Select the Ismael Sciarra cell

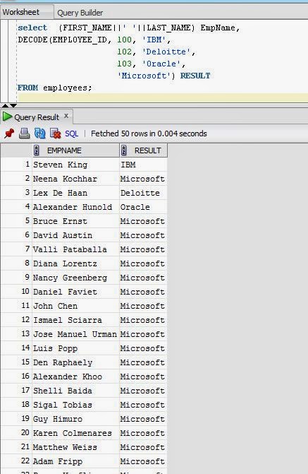pyautogui.click(x=75, y=320)
